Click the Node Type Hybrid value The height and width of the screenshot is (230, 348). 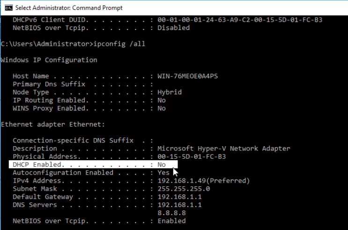click(170, 92)
